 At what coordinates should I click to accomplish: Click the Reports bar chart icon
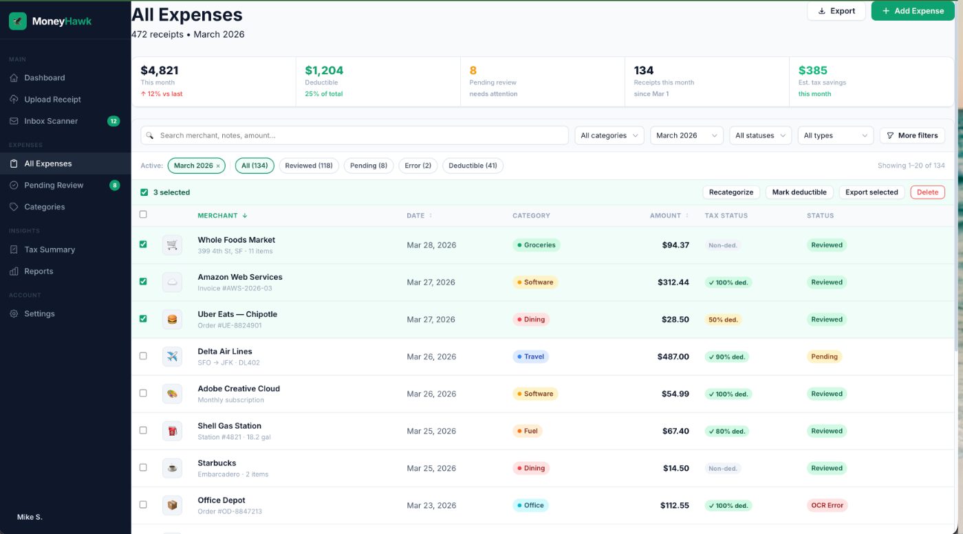click(x=14, y=271)
